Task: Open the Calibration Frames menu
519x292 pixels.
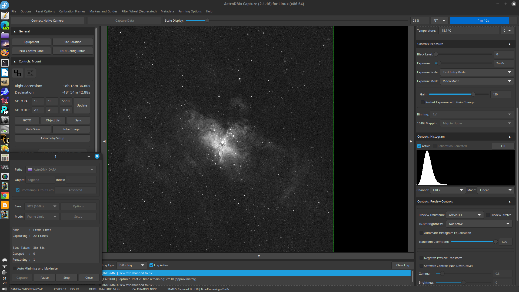Action: click(72, 11)
